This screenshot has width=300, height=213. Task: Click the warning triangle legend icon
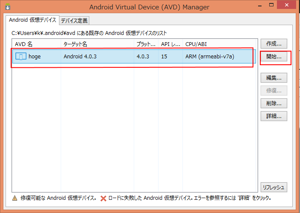tap(15, 198)
